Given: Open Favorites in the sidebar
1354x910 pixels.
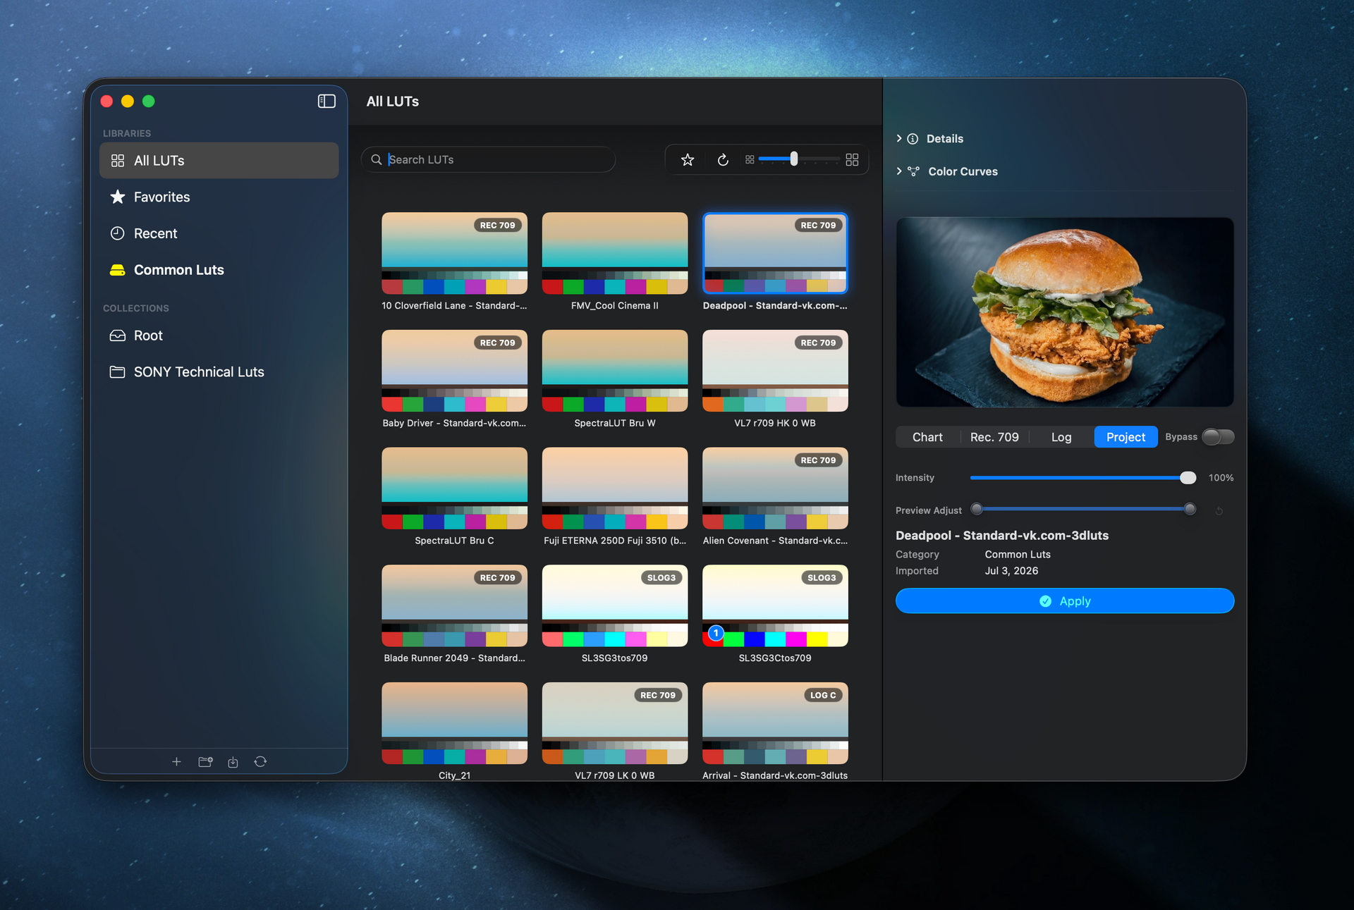Looking at the screenshot, I should pyautogui.click(x=219, y=197).
